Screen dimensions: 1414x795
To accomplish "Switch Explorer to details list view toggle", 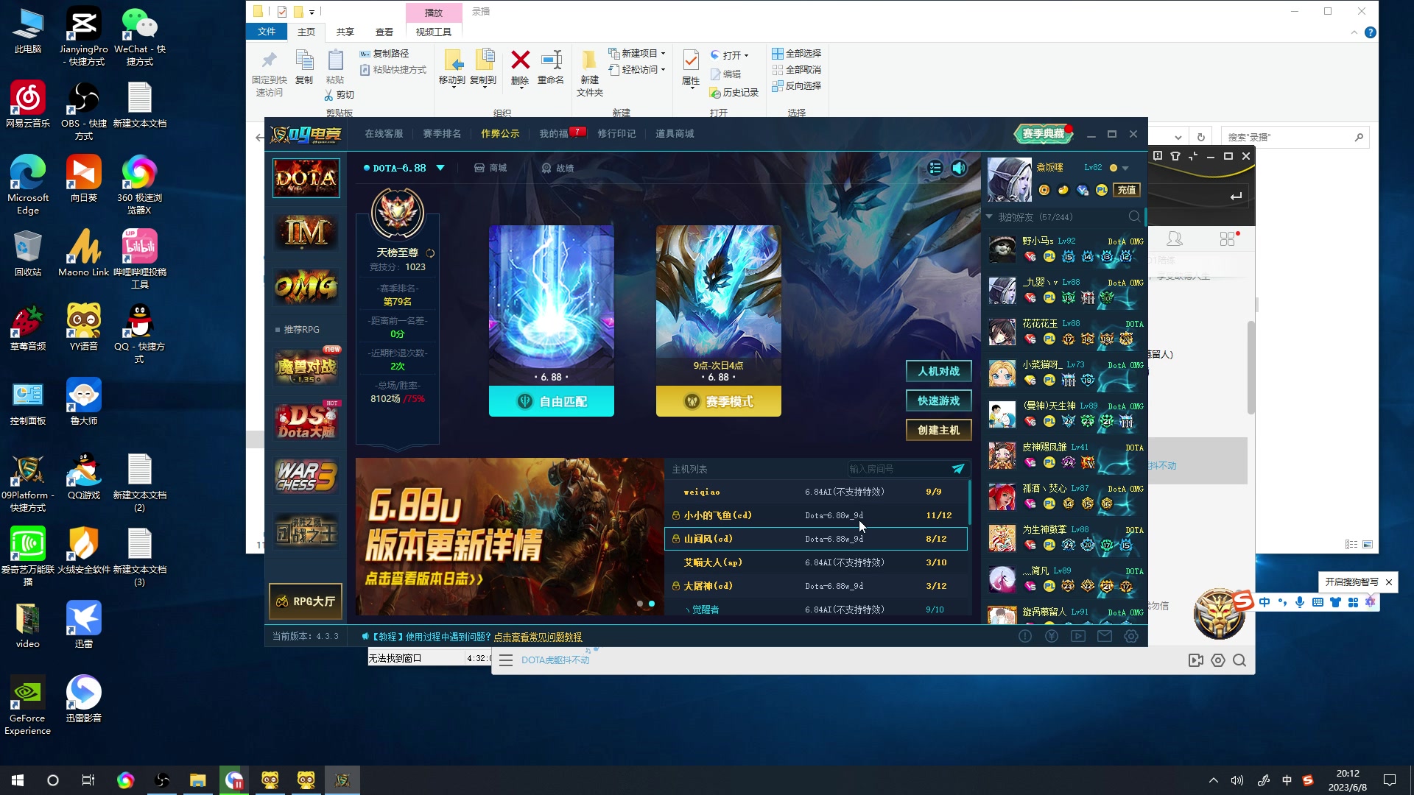I will tap(1351, 545).
